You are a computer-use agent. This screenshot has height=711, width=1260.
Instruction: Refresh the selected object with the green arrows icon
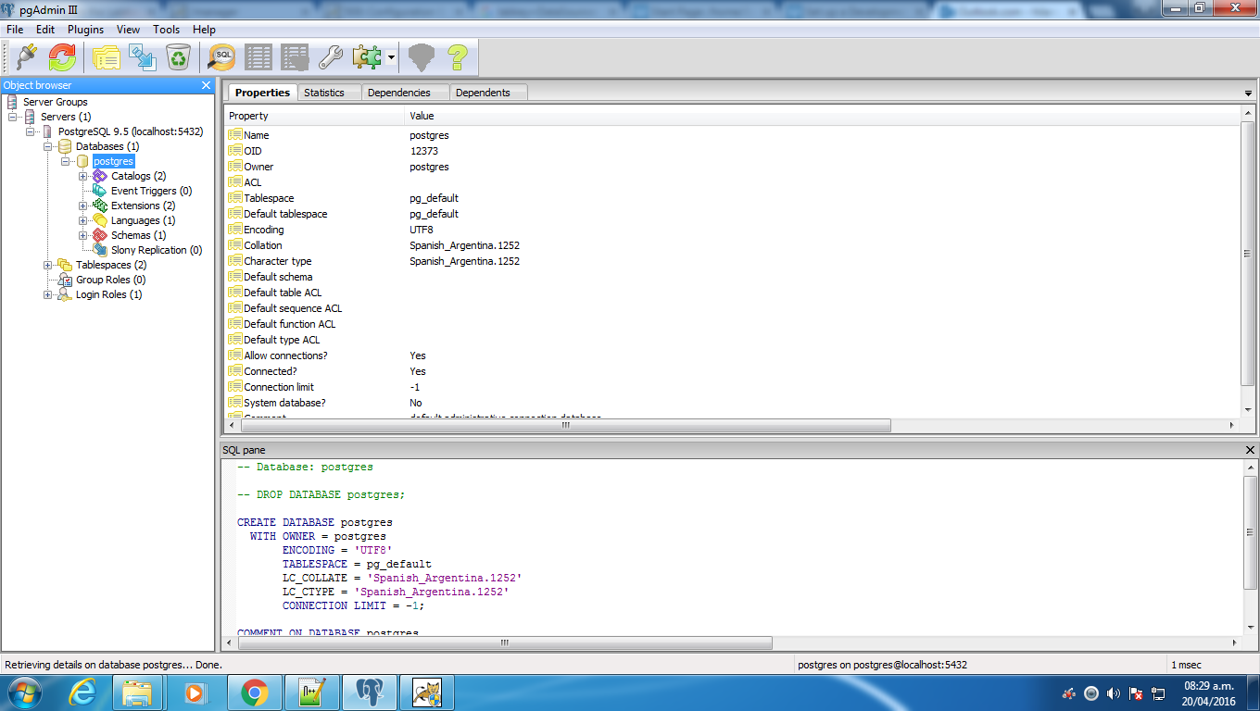coord(62,58)
